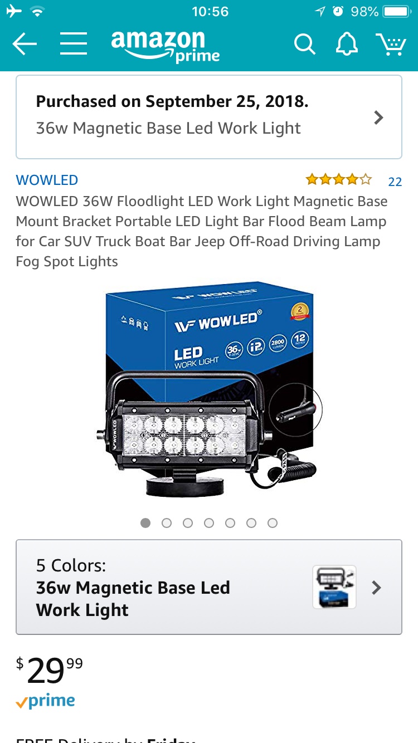The width and height of the screenshot is (418, 743).
Task: Open the 5 Colors selection box
Action: (x=209, y=587)
